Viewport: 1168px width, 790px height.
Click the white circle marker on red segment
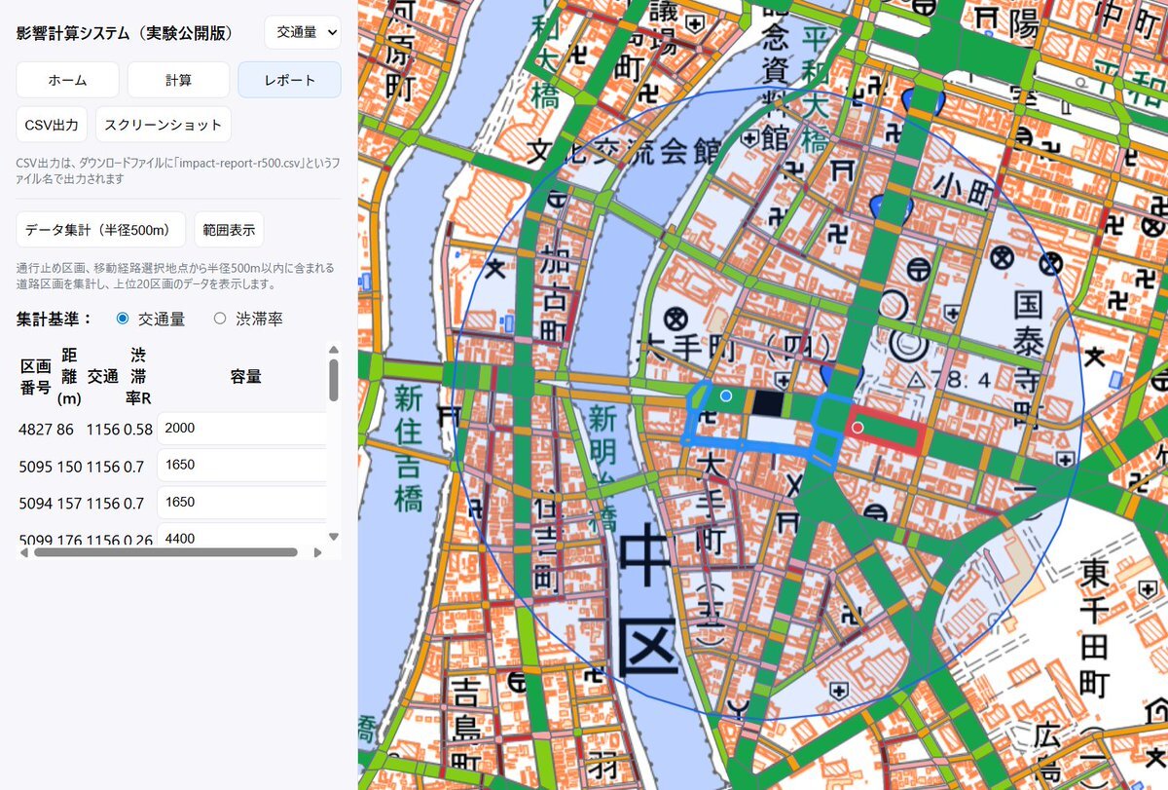[x=858, y=428]
